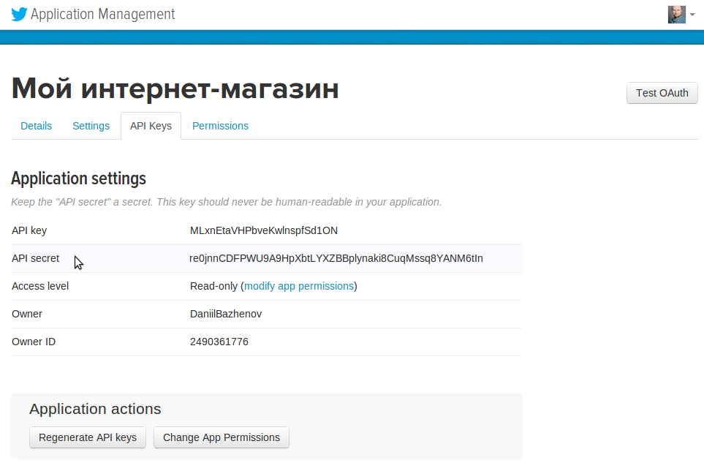704x463 pixels.
Task: Click the Owner ID number 2490361776
Action: [x=219, y=342]
